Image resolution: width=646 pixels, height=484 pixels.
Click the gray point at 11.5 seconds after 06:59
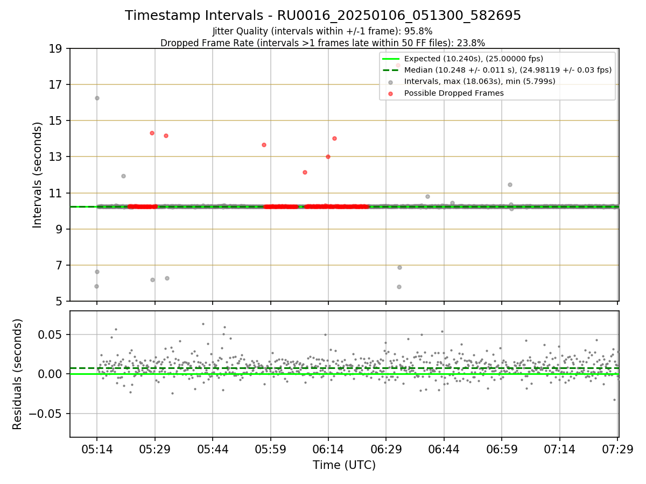pos(510,184)
